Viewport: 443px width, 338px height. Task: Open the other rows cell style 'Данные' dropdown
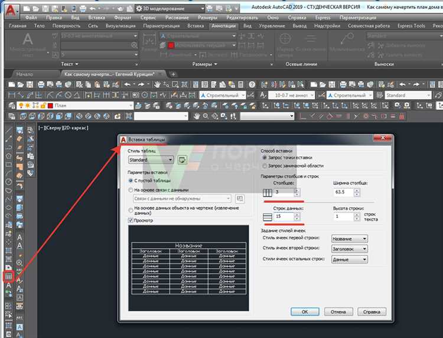click(350, 260)
